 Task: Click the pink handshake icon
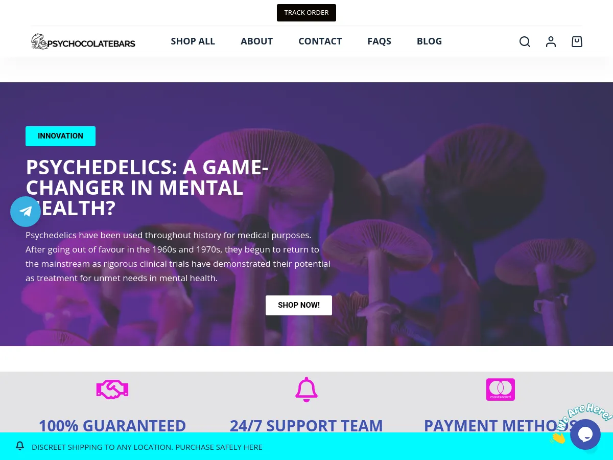112,390
